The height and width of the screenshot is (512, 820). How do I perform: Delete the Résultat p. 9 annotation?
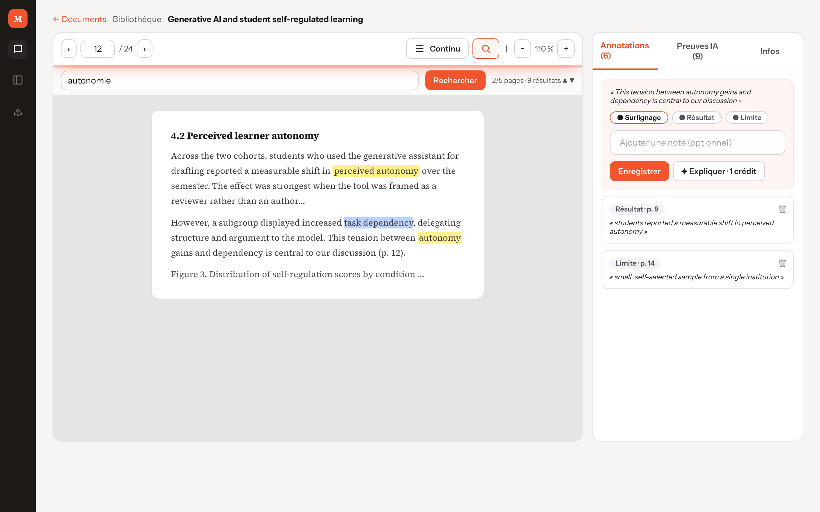(782, 209)
